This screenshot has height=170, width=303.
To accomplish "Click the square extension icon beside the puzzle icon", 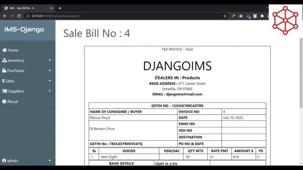I will click(x=255, y=16).
